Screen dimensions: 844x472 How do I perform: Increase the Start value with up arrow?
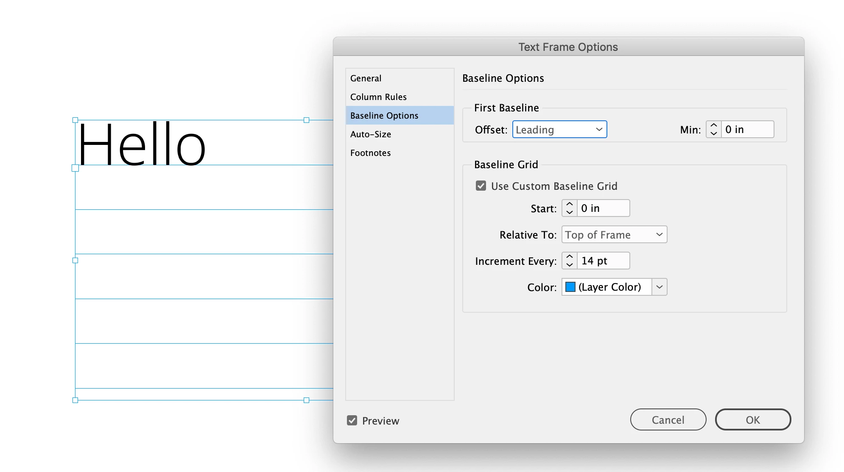pos(570,205)
